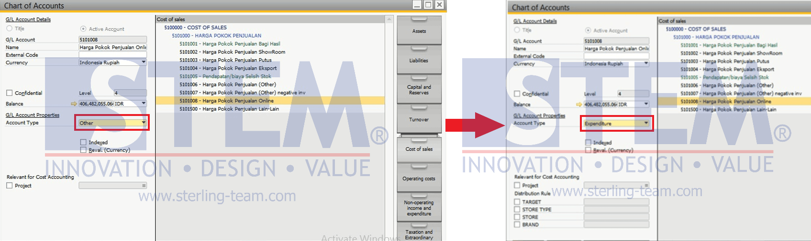Viewport: 811px width, 241px height.
Task: Enable the Confidential checkbox in left window
Action: pyautogui.click(x=9, y=93)
